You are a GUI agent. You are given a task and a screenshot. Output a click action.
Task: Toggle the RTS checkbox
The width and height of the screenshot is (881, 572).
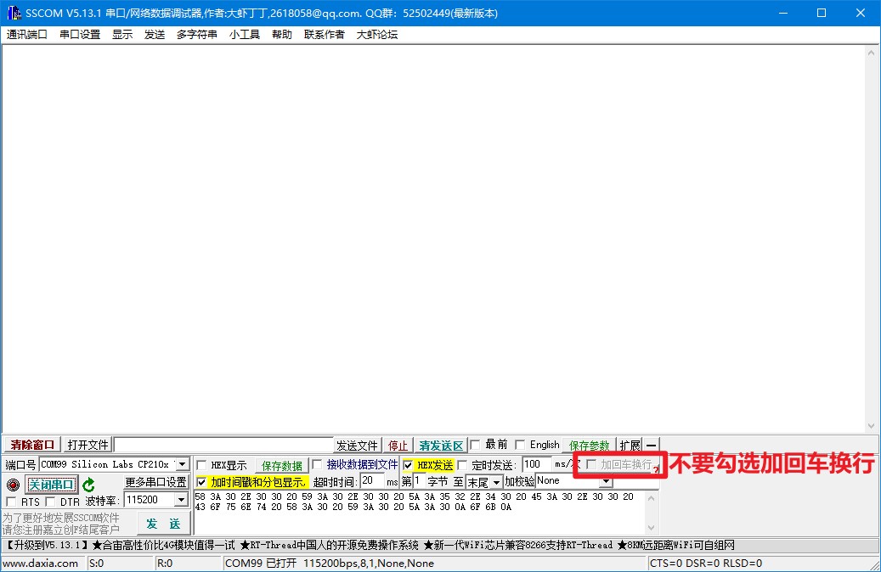coord(11,502)
